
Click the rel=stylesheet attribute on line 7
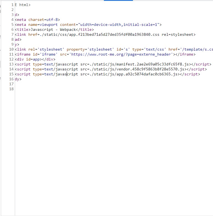(x=177, y=35)
